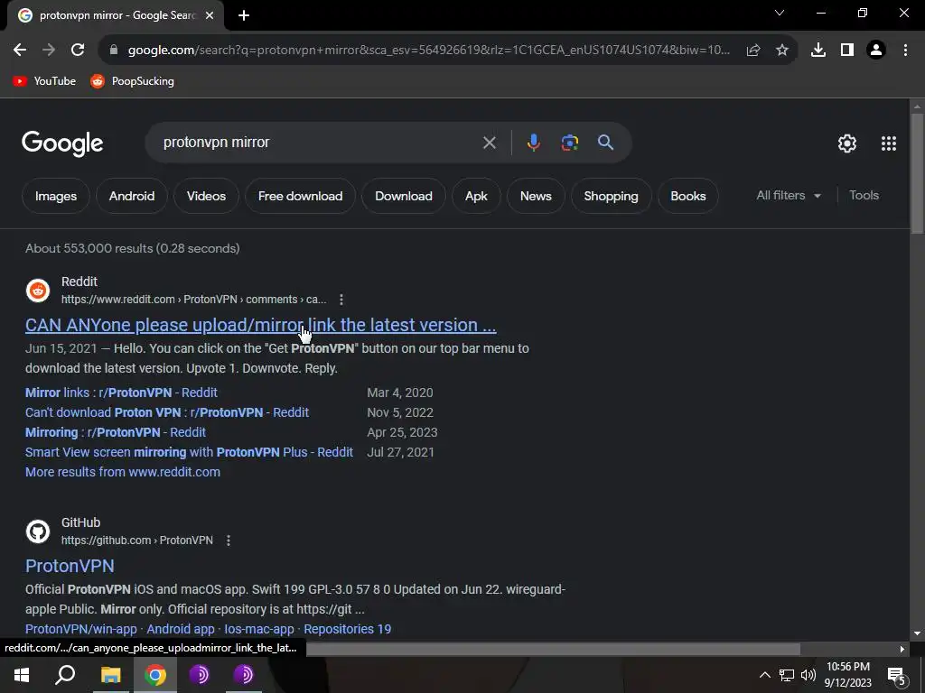925x693 pixels.
Task: Open the Chrome downloads icon
Action: click(818, 51)
